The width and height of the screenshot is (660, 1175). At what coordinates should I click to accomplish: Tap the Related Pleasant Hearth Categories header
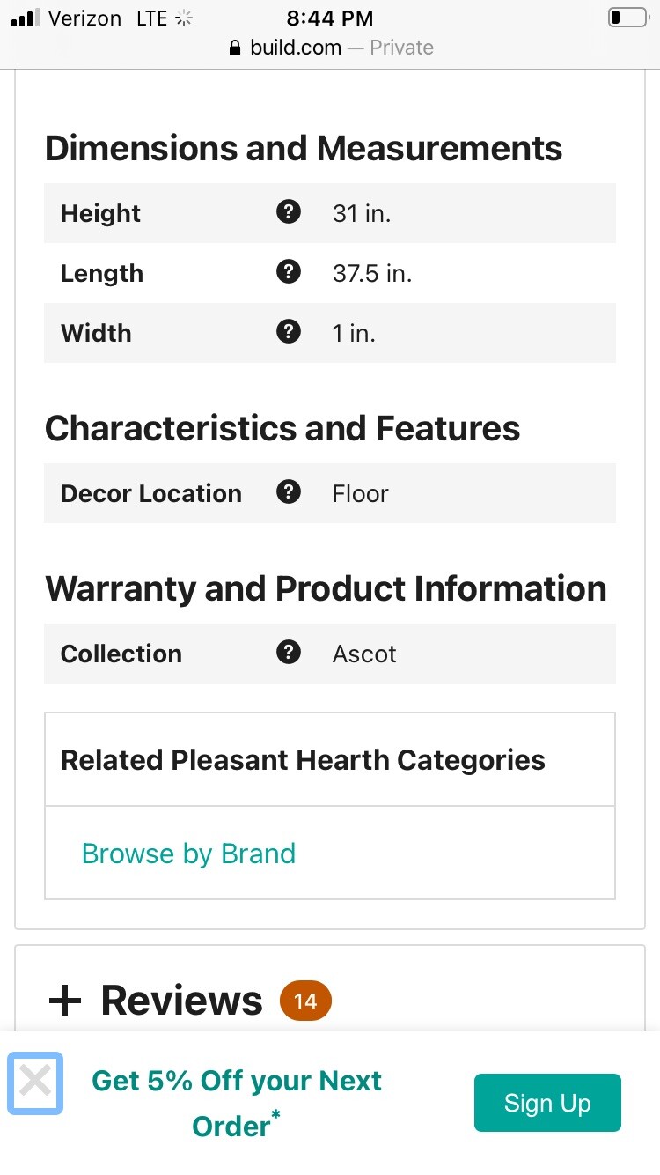tap(303, 760)
